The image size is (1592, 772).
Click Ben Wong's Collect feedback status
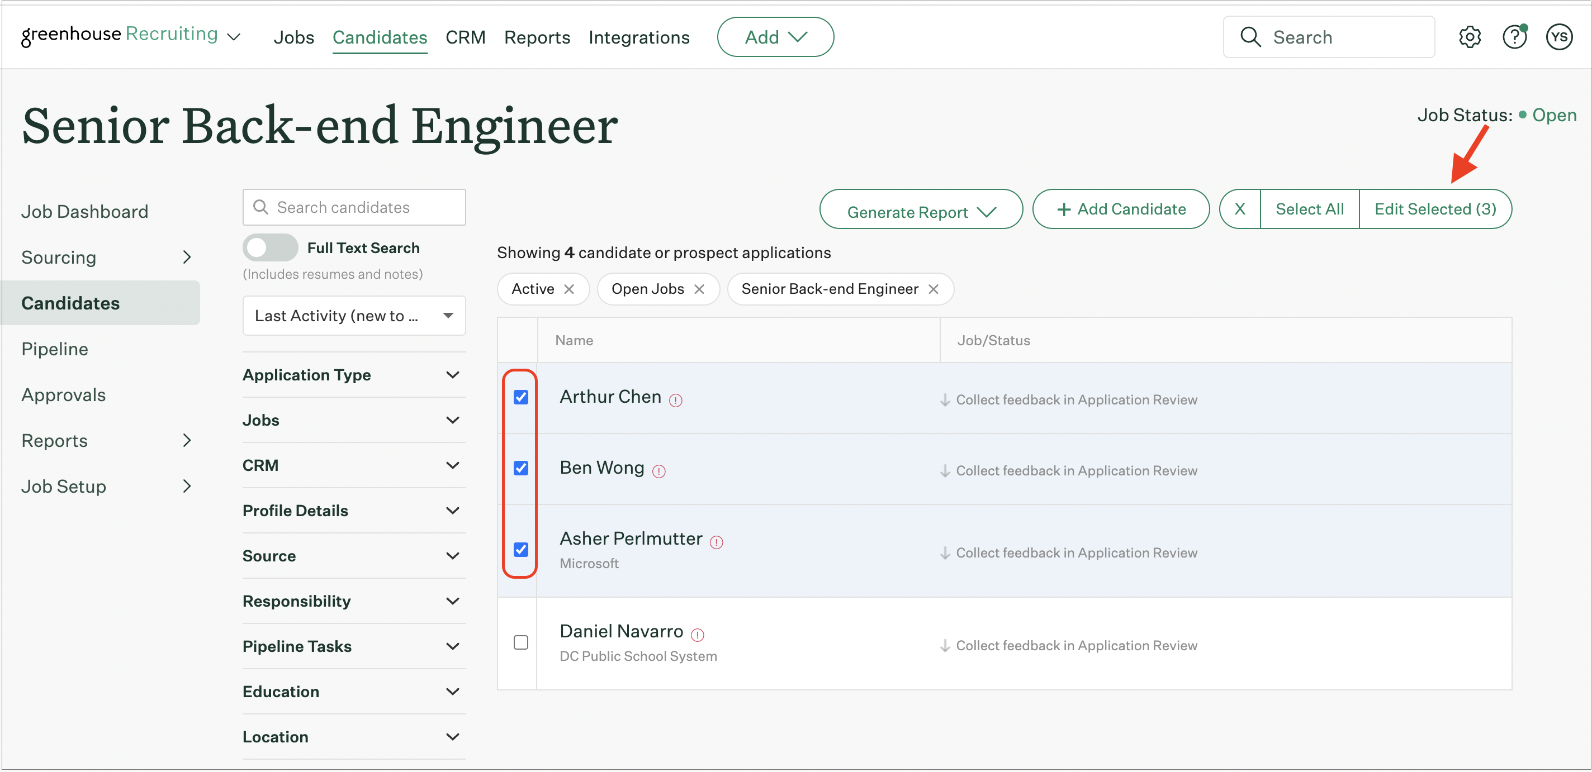(1076, 471)
